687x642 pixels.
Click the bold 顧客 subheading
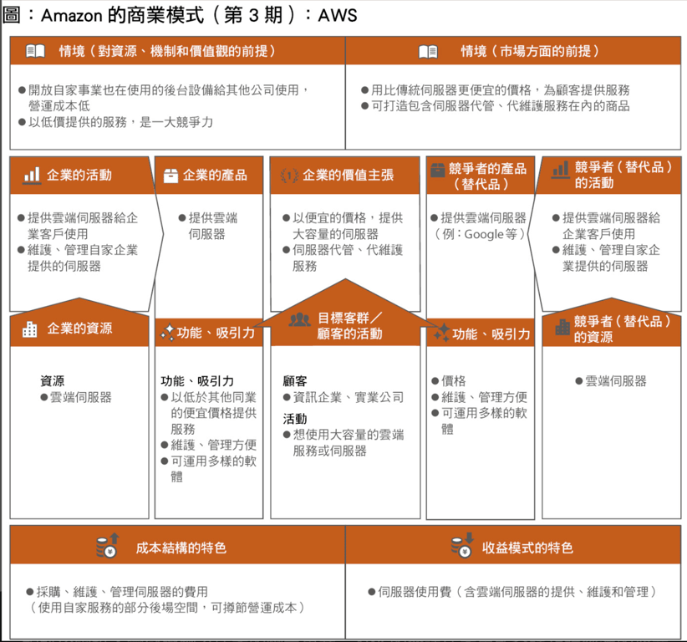[x=295, y=381]
